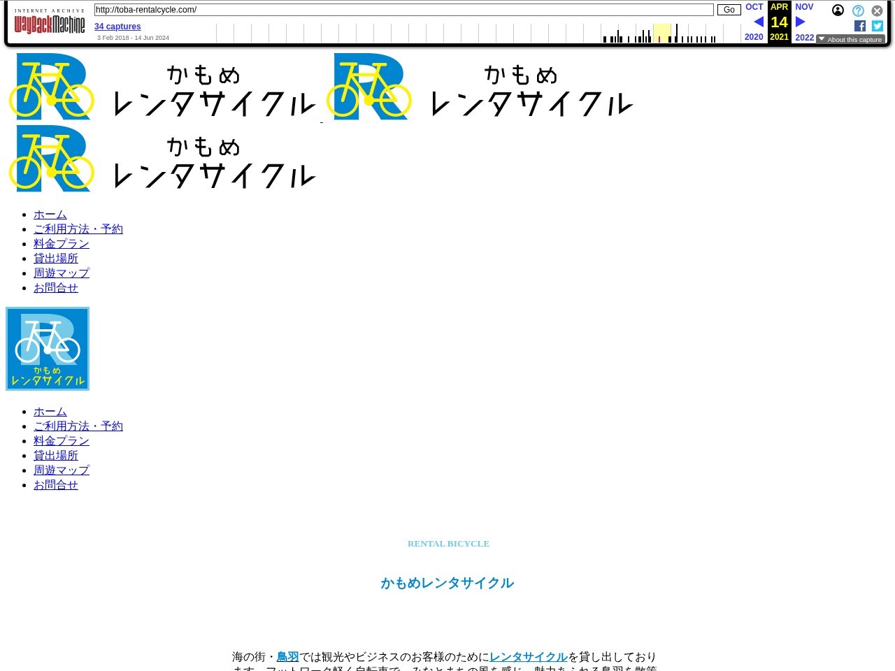Open 料金プラン in the top menu
The width and height of the screenshot is (895, 671).
[x=62, y=244]
